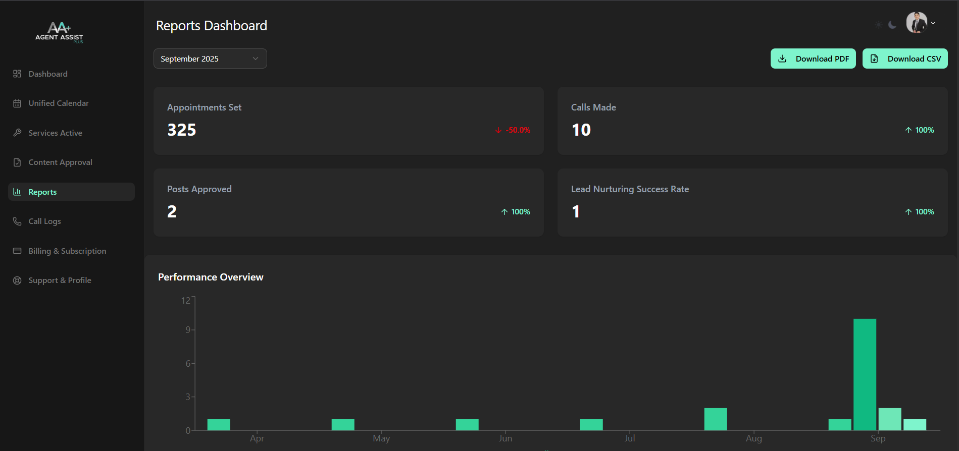The image size is (959, 451).
Task: Open the Reports menu item
Action: pyautogui.click(x=71, y=192)
